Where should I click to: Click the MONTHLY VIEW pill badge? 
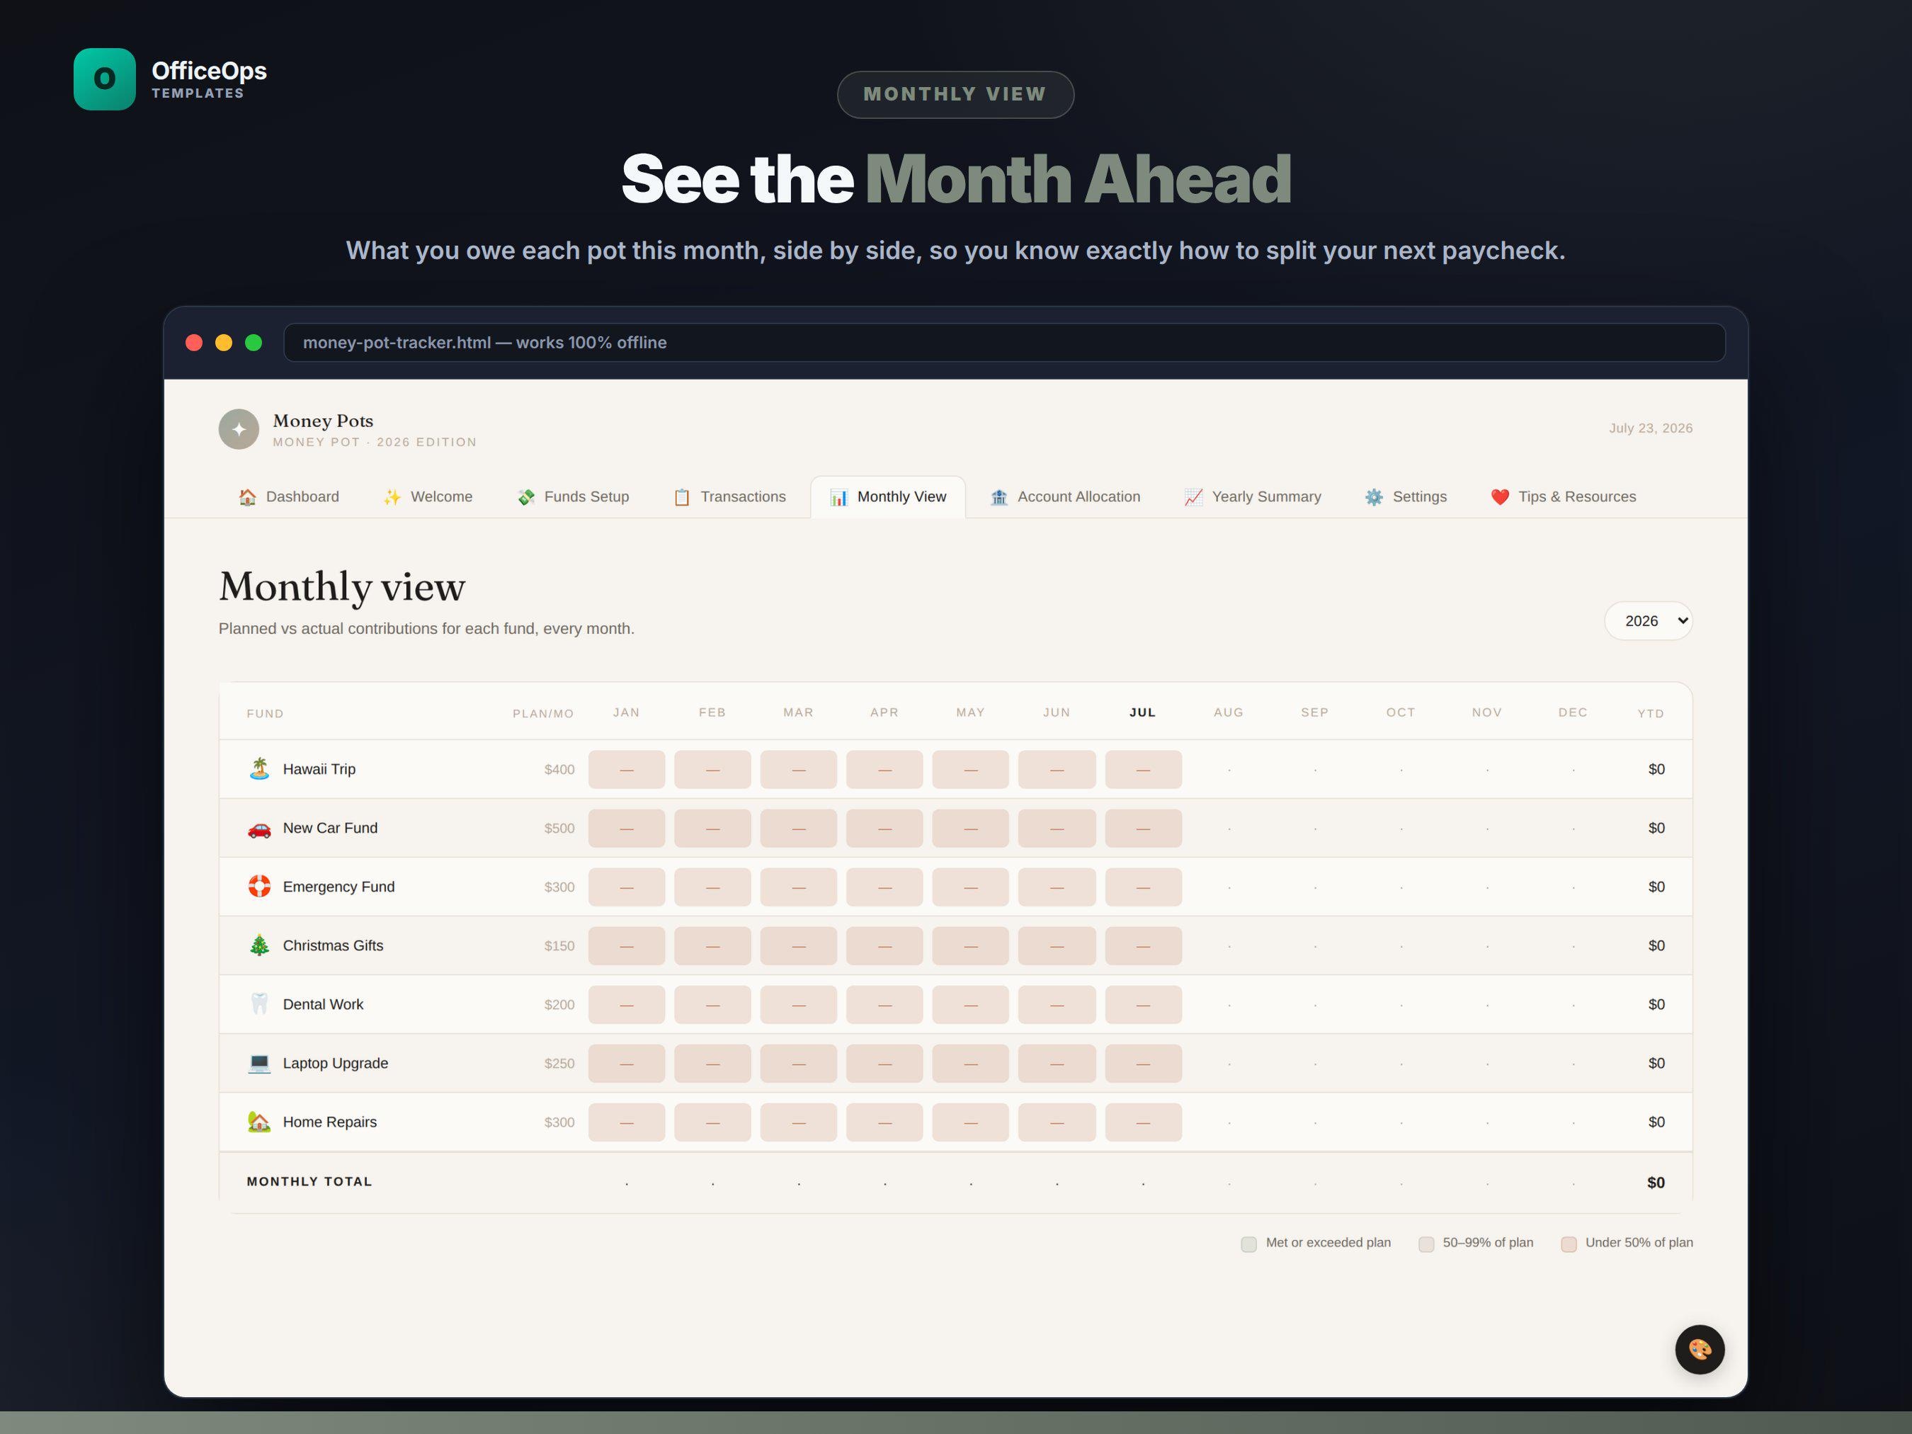pyautogui.click(x=955, y=94)
